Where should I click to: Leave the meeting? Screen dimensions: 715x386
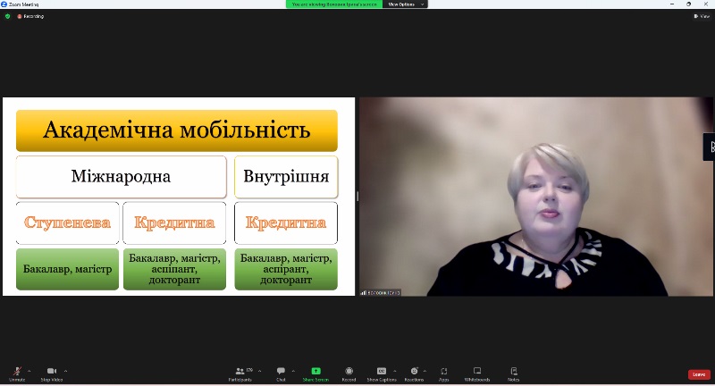(699, 374)
